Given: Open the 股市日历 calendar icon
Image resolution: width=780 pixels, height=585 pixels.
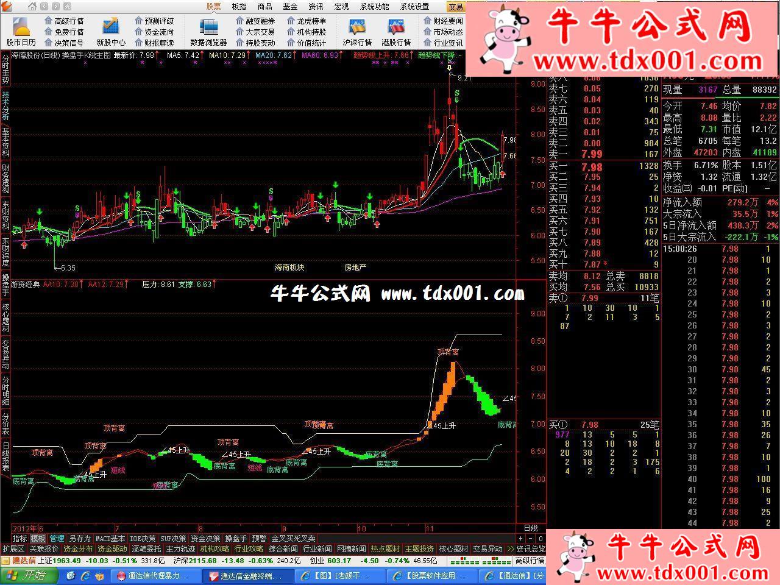Looking at the screenshot, I should [21, 31].
